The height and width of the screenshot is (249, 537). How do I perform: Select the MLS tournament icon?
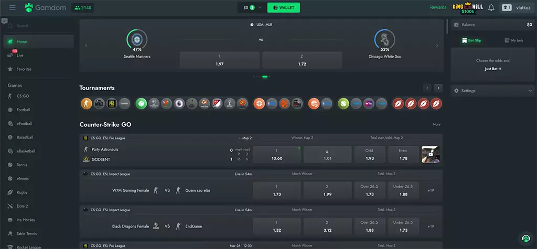pos(217,103)
